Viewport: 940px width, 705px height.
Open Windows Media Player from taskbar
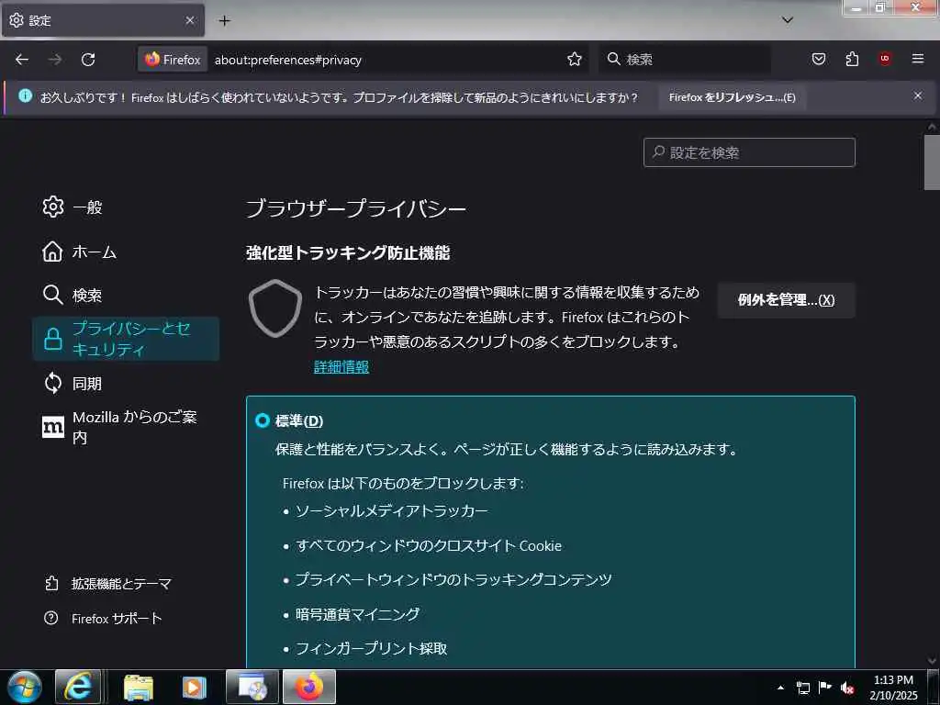(x=194, y=687)
